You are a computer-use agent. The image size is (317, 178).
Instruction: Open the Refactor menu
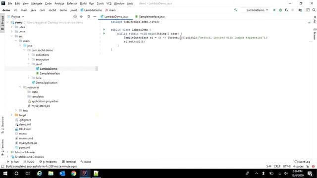72,3
